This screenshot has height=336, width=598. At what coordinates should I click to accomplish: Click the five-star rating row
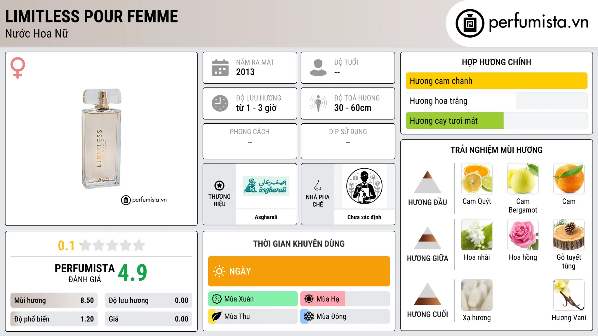[112, 245]
